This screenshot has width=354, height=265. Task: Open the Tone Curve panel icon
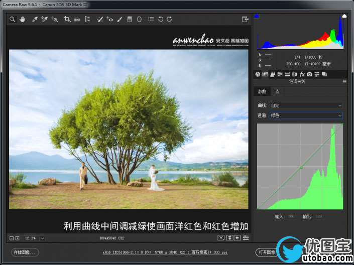(x=265, y=74)
